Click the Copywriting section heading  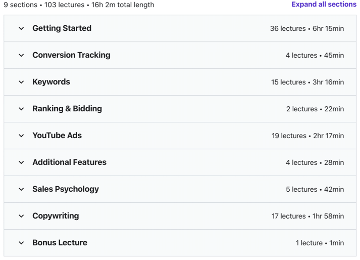[56, 216]
